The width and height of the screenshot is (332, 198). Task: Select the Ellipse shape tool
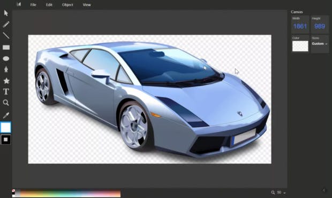click(6, 59)
